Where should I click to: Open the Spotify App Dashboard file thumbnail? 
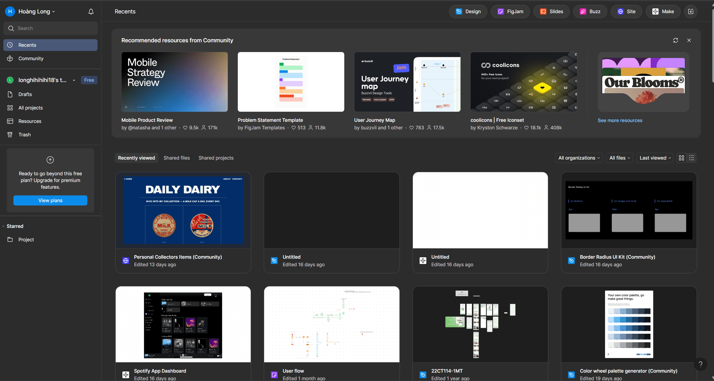pyautogui.click(x=183, y=324)
